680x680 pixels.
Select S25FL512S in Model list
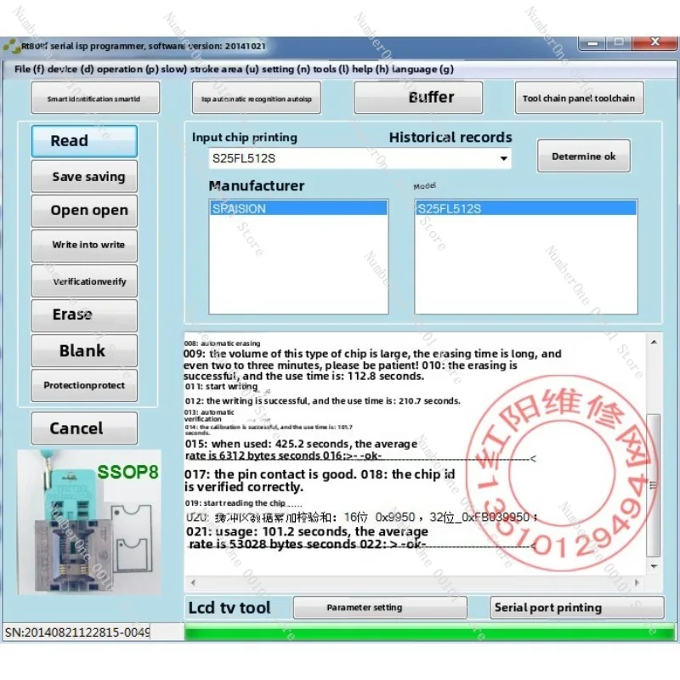coord(525,208)
